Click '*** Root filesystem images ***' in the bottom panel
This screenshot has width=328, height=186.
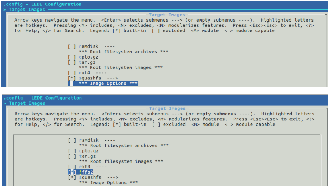pyautogui.click(x=121, y=161)
